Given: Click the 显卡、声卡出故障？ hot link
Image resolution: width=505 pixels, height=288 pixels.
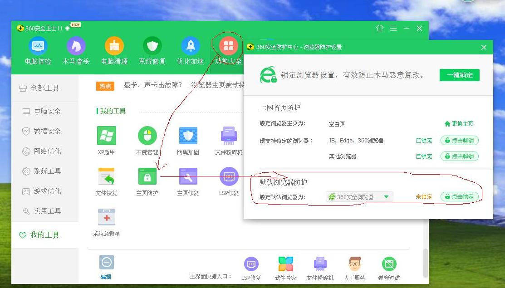Looking at the screenshot, I should [153, 85].
